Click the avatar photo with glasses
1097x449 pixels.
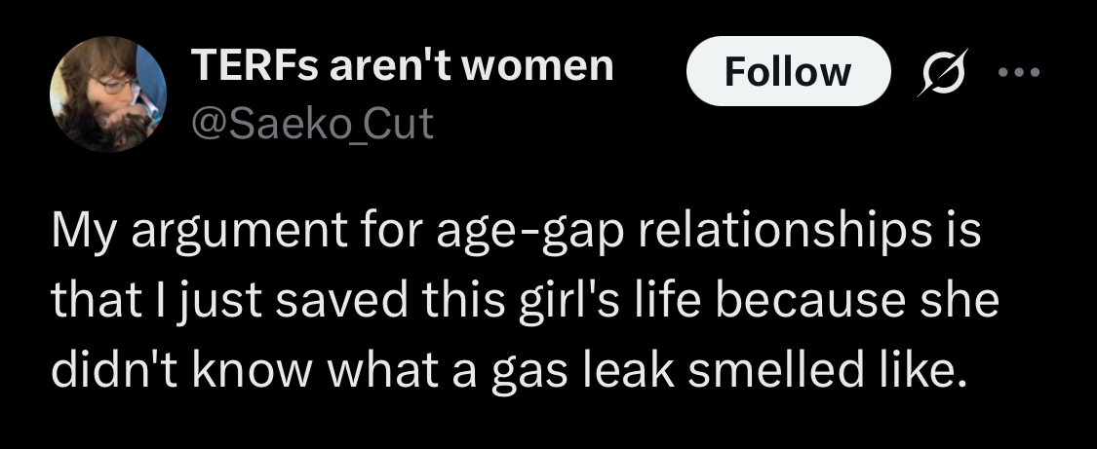point(108,94)
